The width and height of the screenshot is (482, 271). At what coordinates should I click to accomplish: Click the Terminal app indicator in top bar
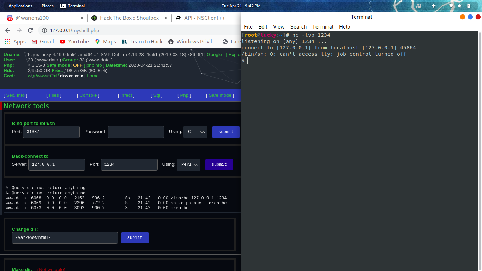tap(73, 6)
